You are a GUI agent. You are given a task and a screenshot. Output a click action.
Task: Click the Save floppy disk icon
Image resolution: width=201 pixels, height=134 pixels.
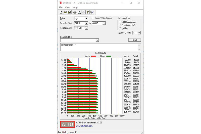point(69,12)
